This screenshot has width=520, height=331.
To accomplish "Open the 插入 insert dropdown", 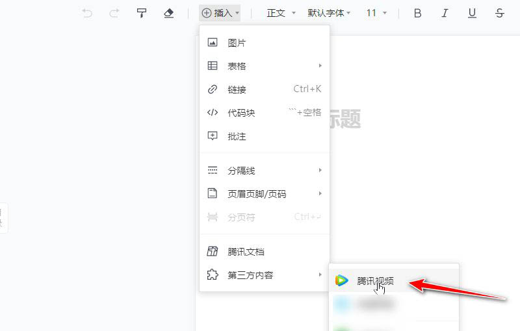I will pos(220,13).
